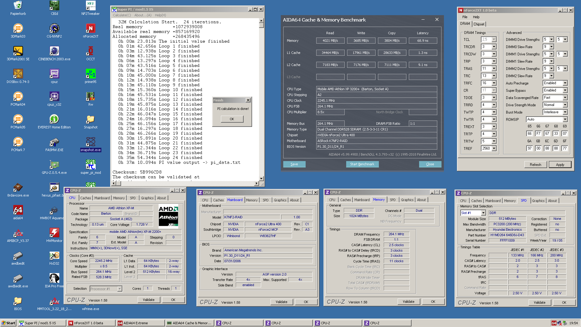Expand Auto Precharge dropdown

pos(565,83)
